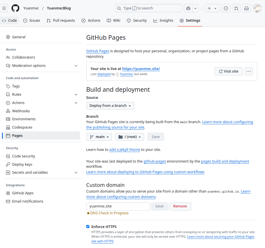Open user profile avatar menu
Viewport: 265px width, 248px height.
pyautogui.click(x=257, y=8)
